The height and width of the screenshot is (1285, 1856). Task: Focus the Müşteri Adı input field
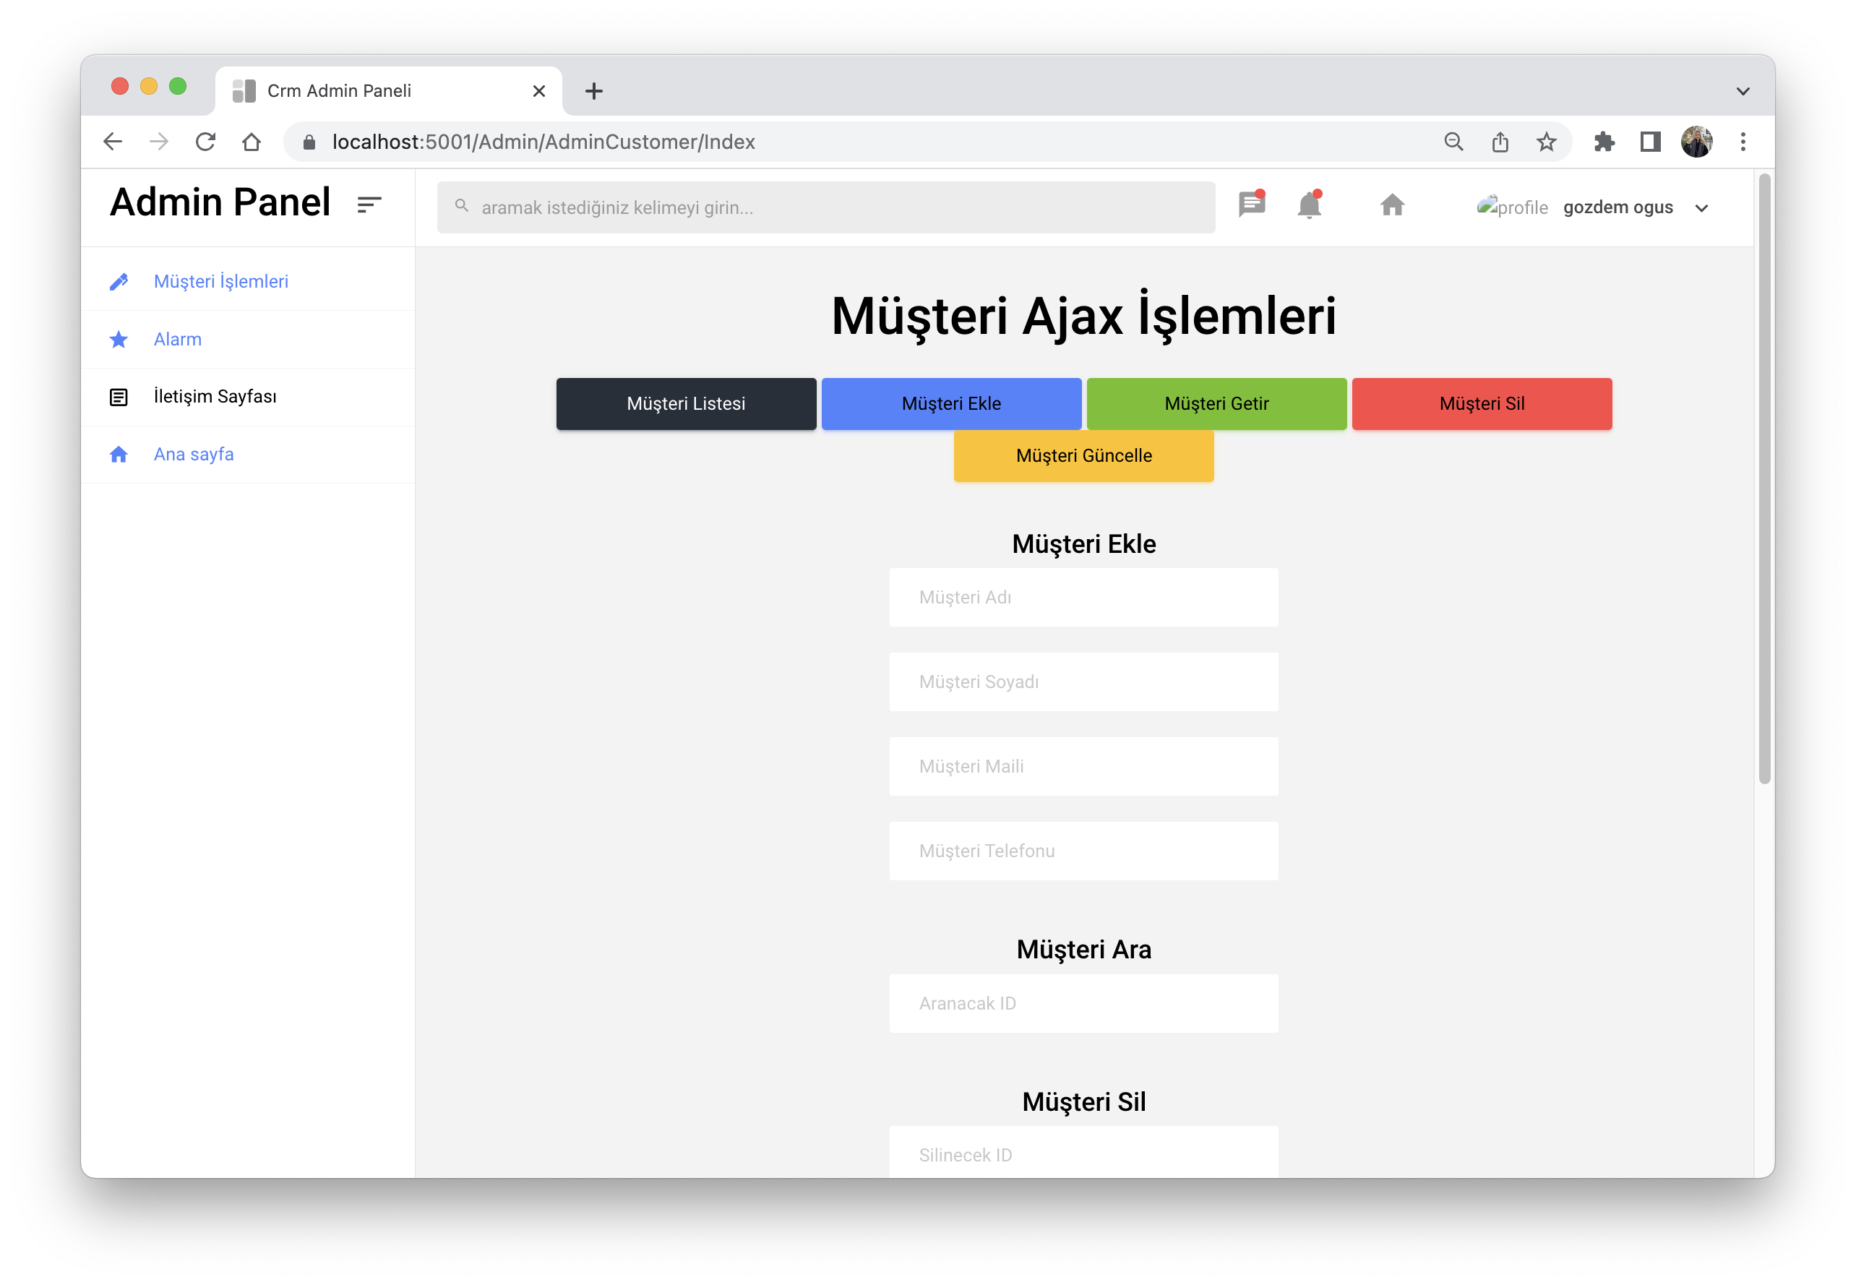[x=1084, y=598]
